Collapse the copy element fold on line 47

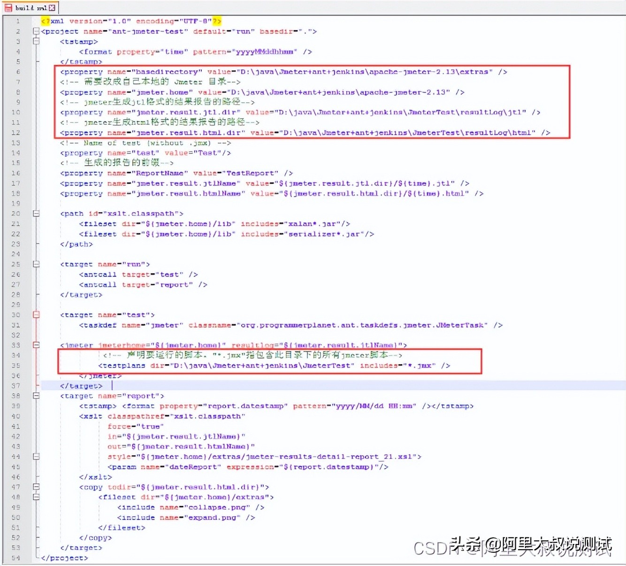coord(36,487)
